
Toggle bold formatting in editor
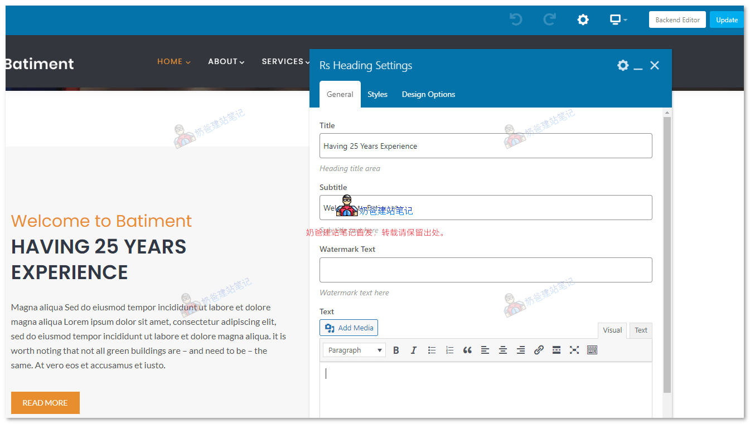tap(396, 350)
